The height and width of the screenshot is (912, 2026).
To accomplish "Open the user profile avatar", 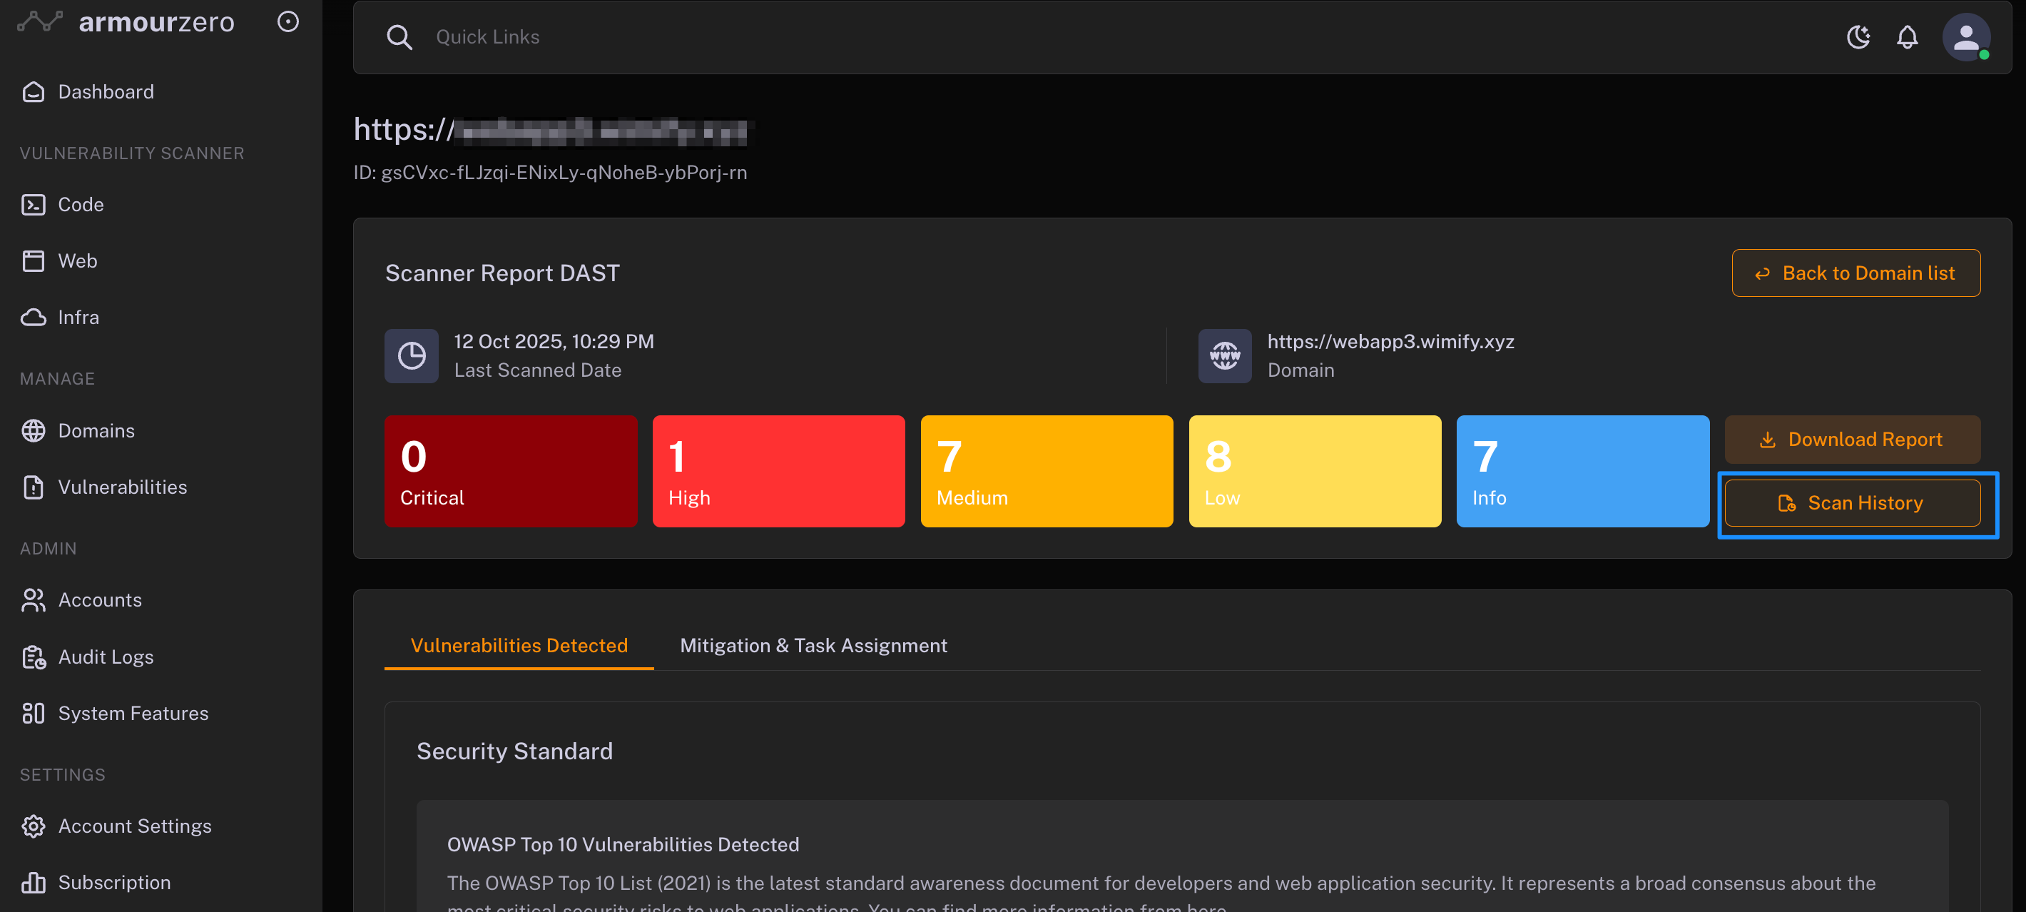I will 1965,37.
